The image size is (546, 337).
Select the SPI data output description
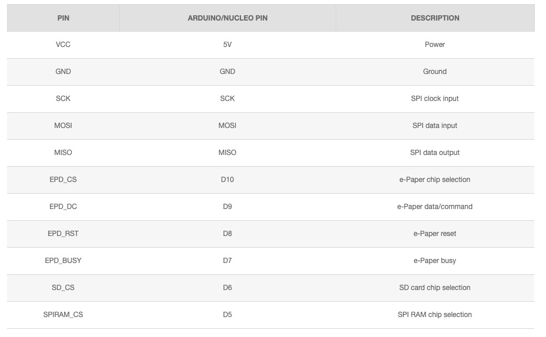point(435,153)
